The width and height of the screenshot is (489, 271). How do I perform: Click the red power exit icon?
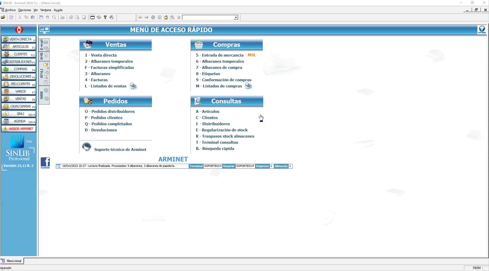click(x=19, y=30)
